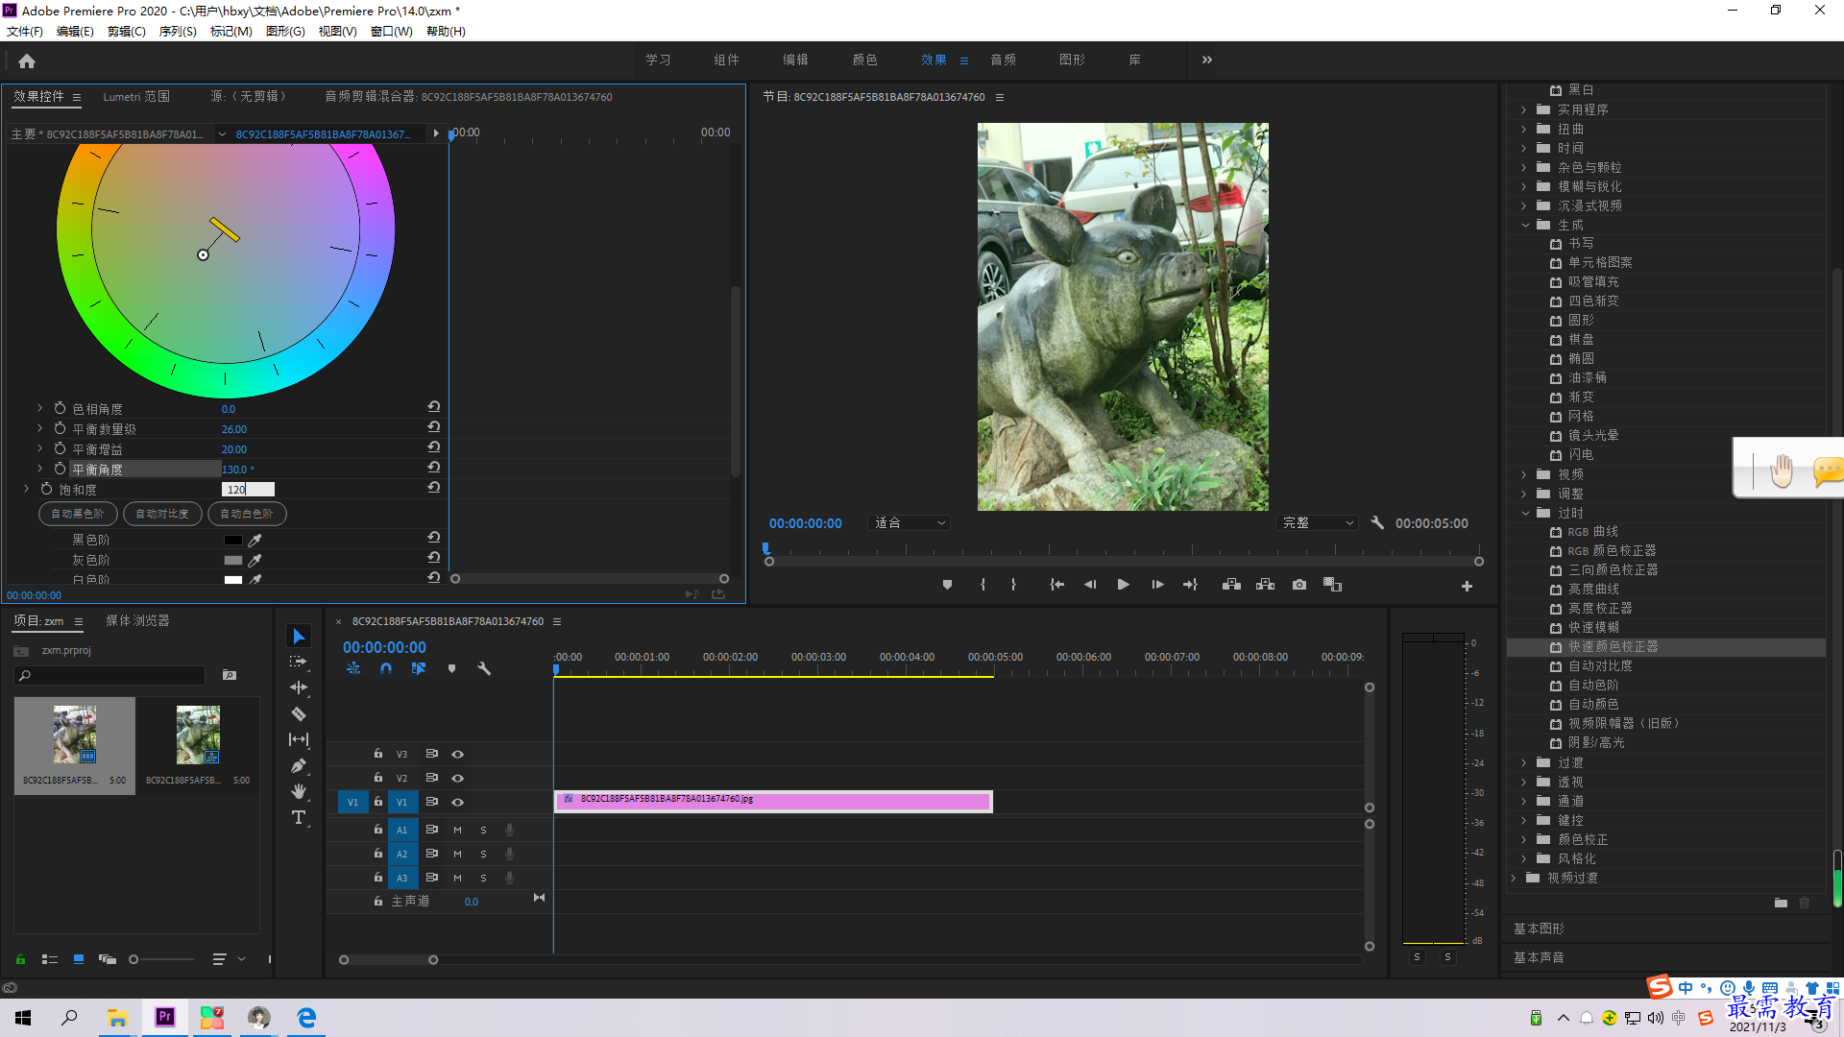
Task: Toggle V3 track output eye
Action: [458, 754]
